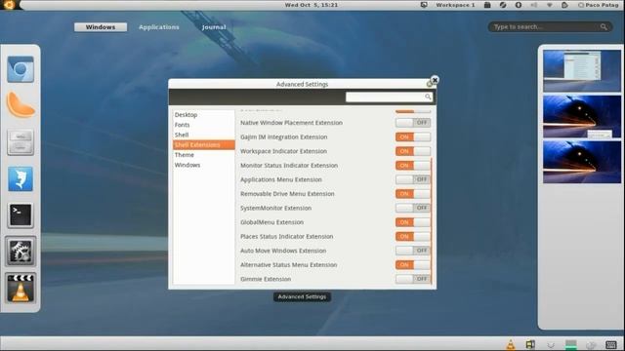This screenshot has width=625, height=351.
Task: Turn off Workspace Indicator Extension
Action: 413,151
